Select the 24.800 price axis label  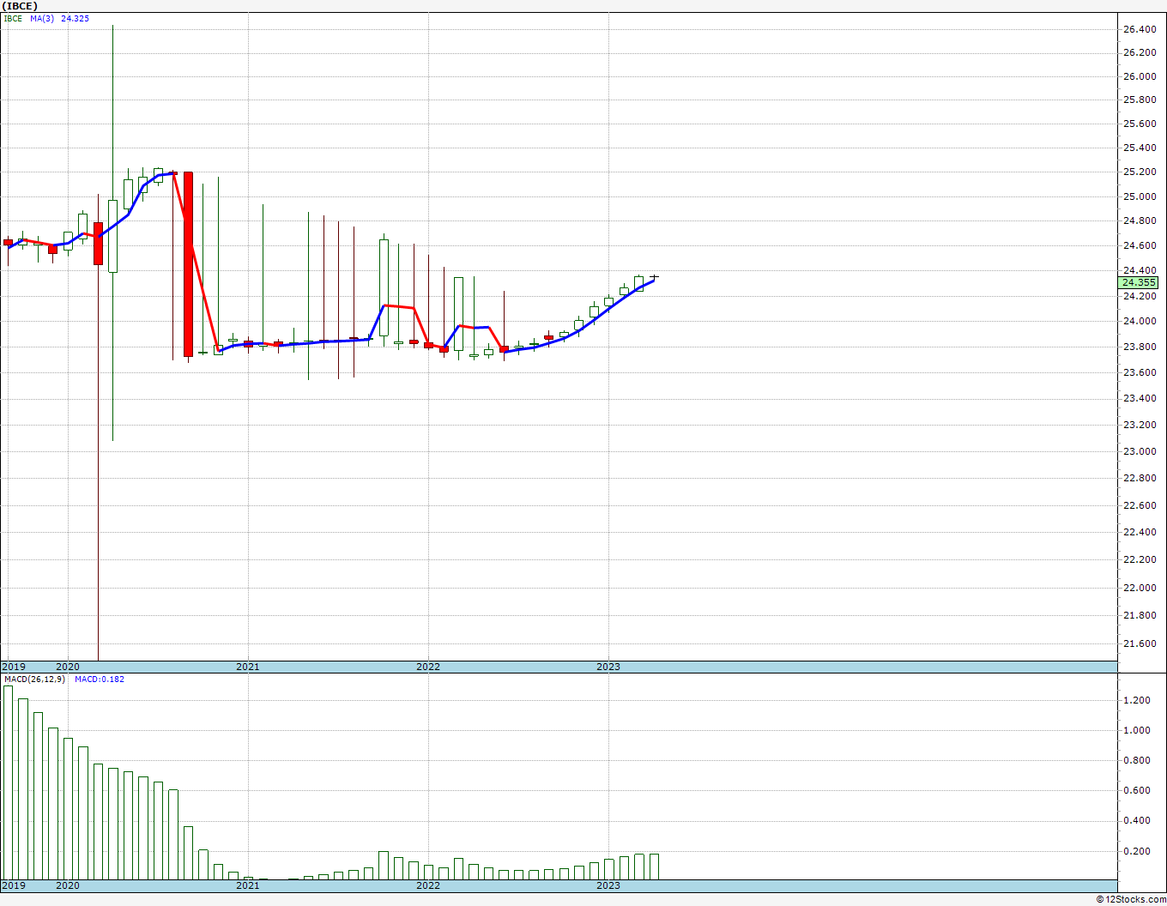[x=1140, y=220]
